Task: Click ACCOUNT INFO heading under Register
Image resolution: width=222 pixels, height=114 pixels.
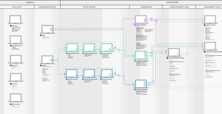Action: point(45,70)
